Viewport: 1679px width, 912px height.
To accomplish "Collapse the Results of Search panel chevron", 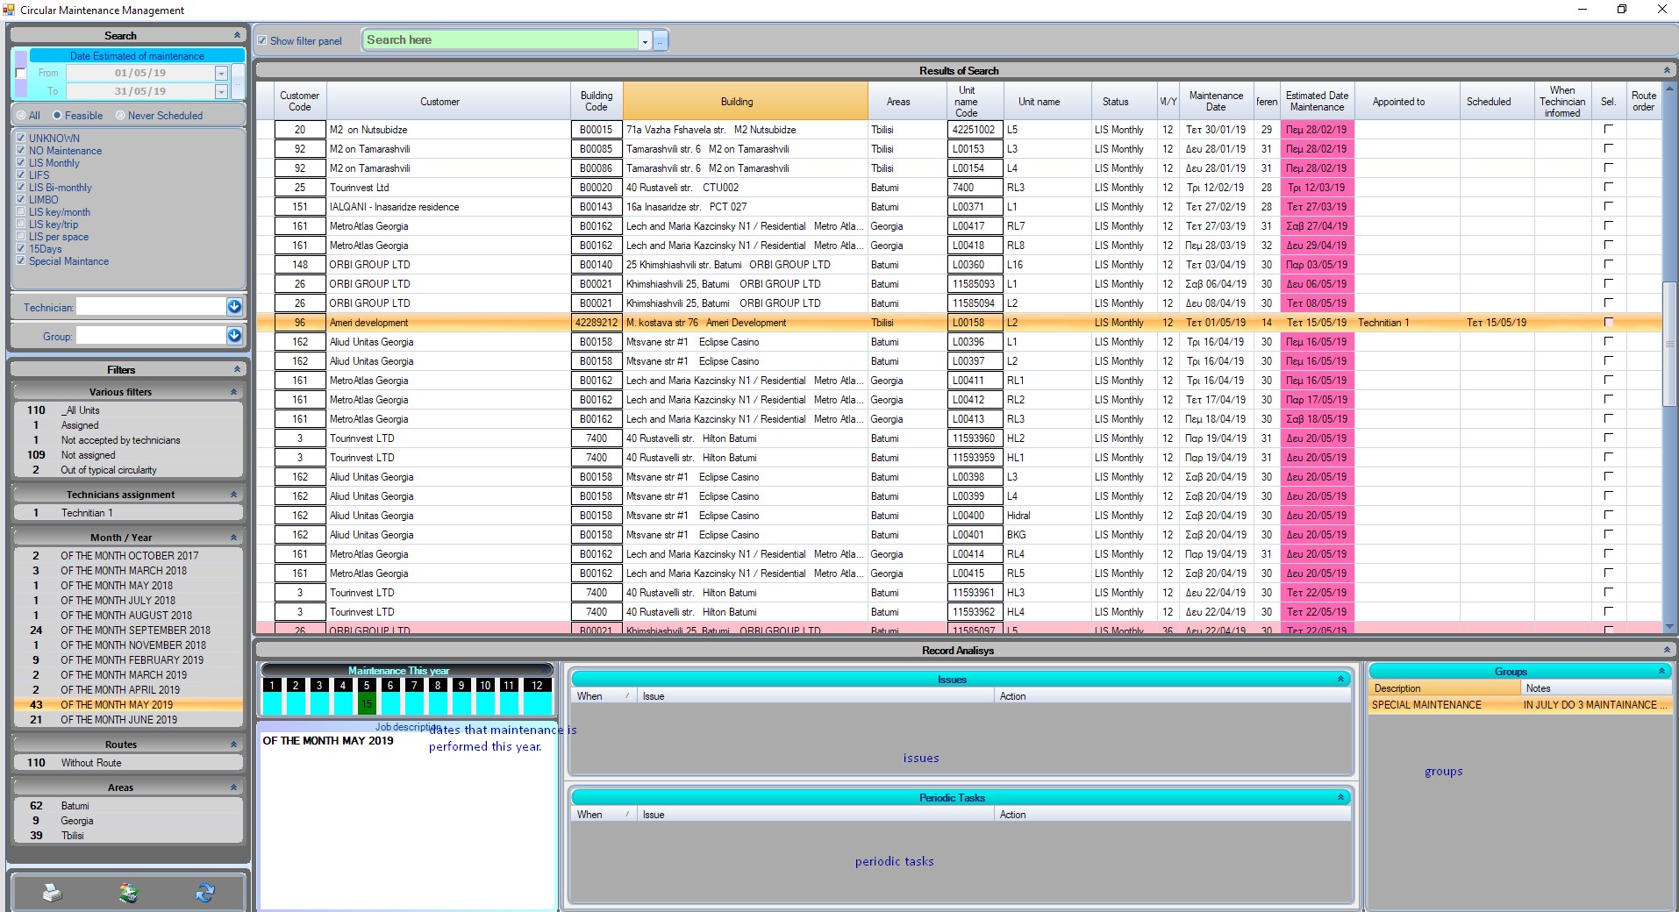I will [1667, 70].
